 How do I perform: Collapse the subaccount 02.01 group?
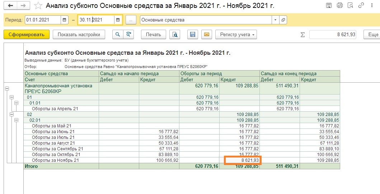point(16,120)
